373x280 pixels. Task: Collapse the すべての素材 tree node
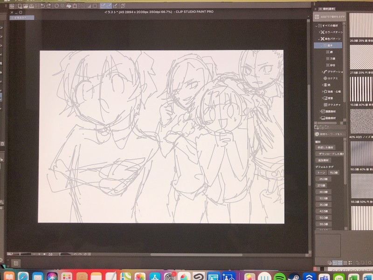point(317,26)
